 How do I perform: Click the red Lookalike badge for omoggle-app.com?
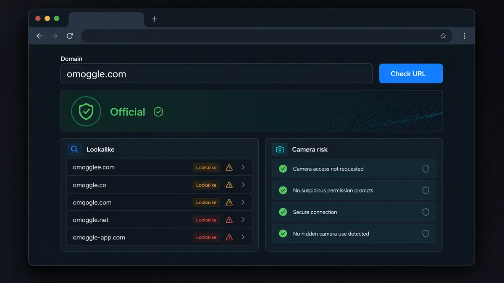click(x=206, y=237)
